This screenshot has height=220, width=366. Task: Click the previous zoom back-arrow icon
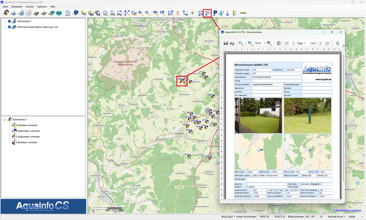155,13
